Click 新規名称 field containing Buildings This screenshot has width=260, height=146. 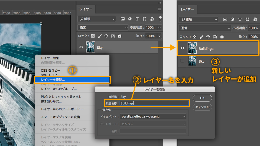[x=154, y=103]
